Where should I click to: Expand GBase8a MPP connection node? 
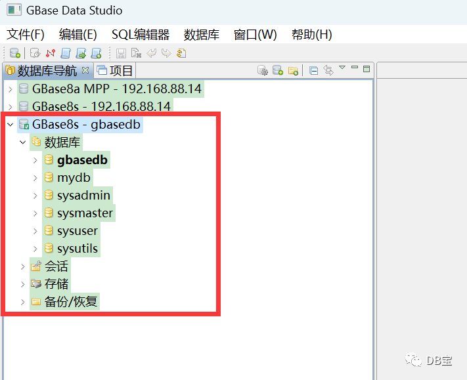(x=11, y=89)
